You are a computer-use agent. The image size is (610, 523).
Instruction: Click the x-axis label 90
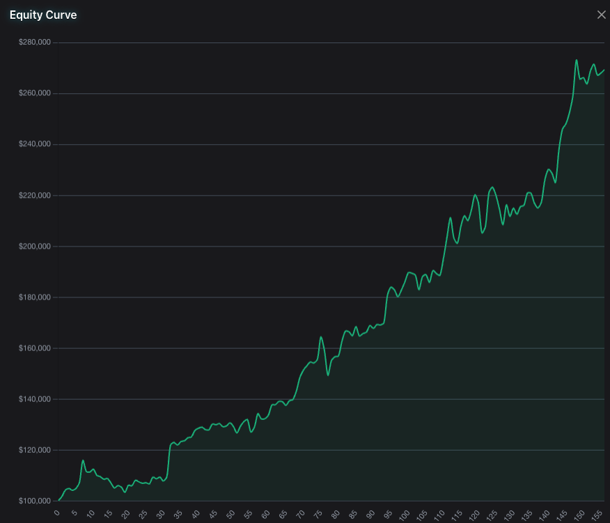coord(370,514)
